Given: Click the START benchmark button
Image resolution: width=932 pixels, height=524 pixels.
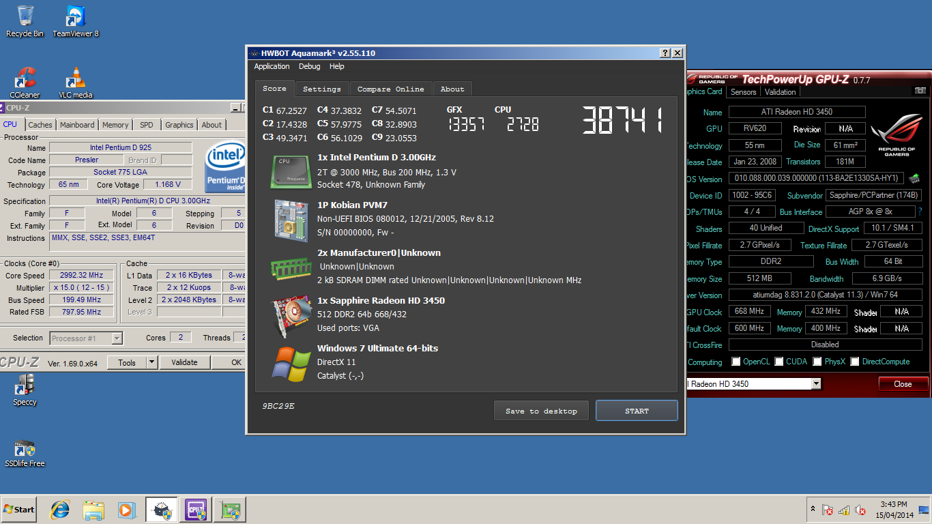Looking at the screenshot, I should click(x=637, y=411).
